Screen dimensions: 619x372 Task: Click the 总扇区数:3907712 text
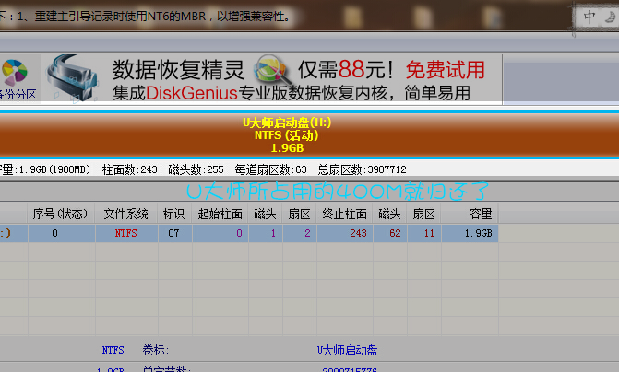(x=362, y=169)
